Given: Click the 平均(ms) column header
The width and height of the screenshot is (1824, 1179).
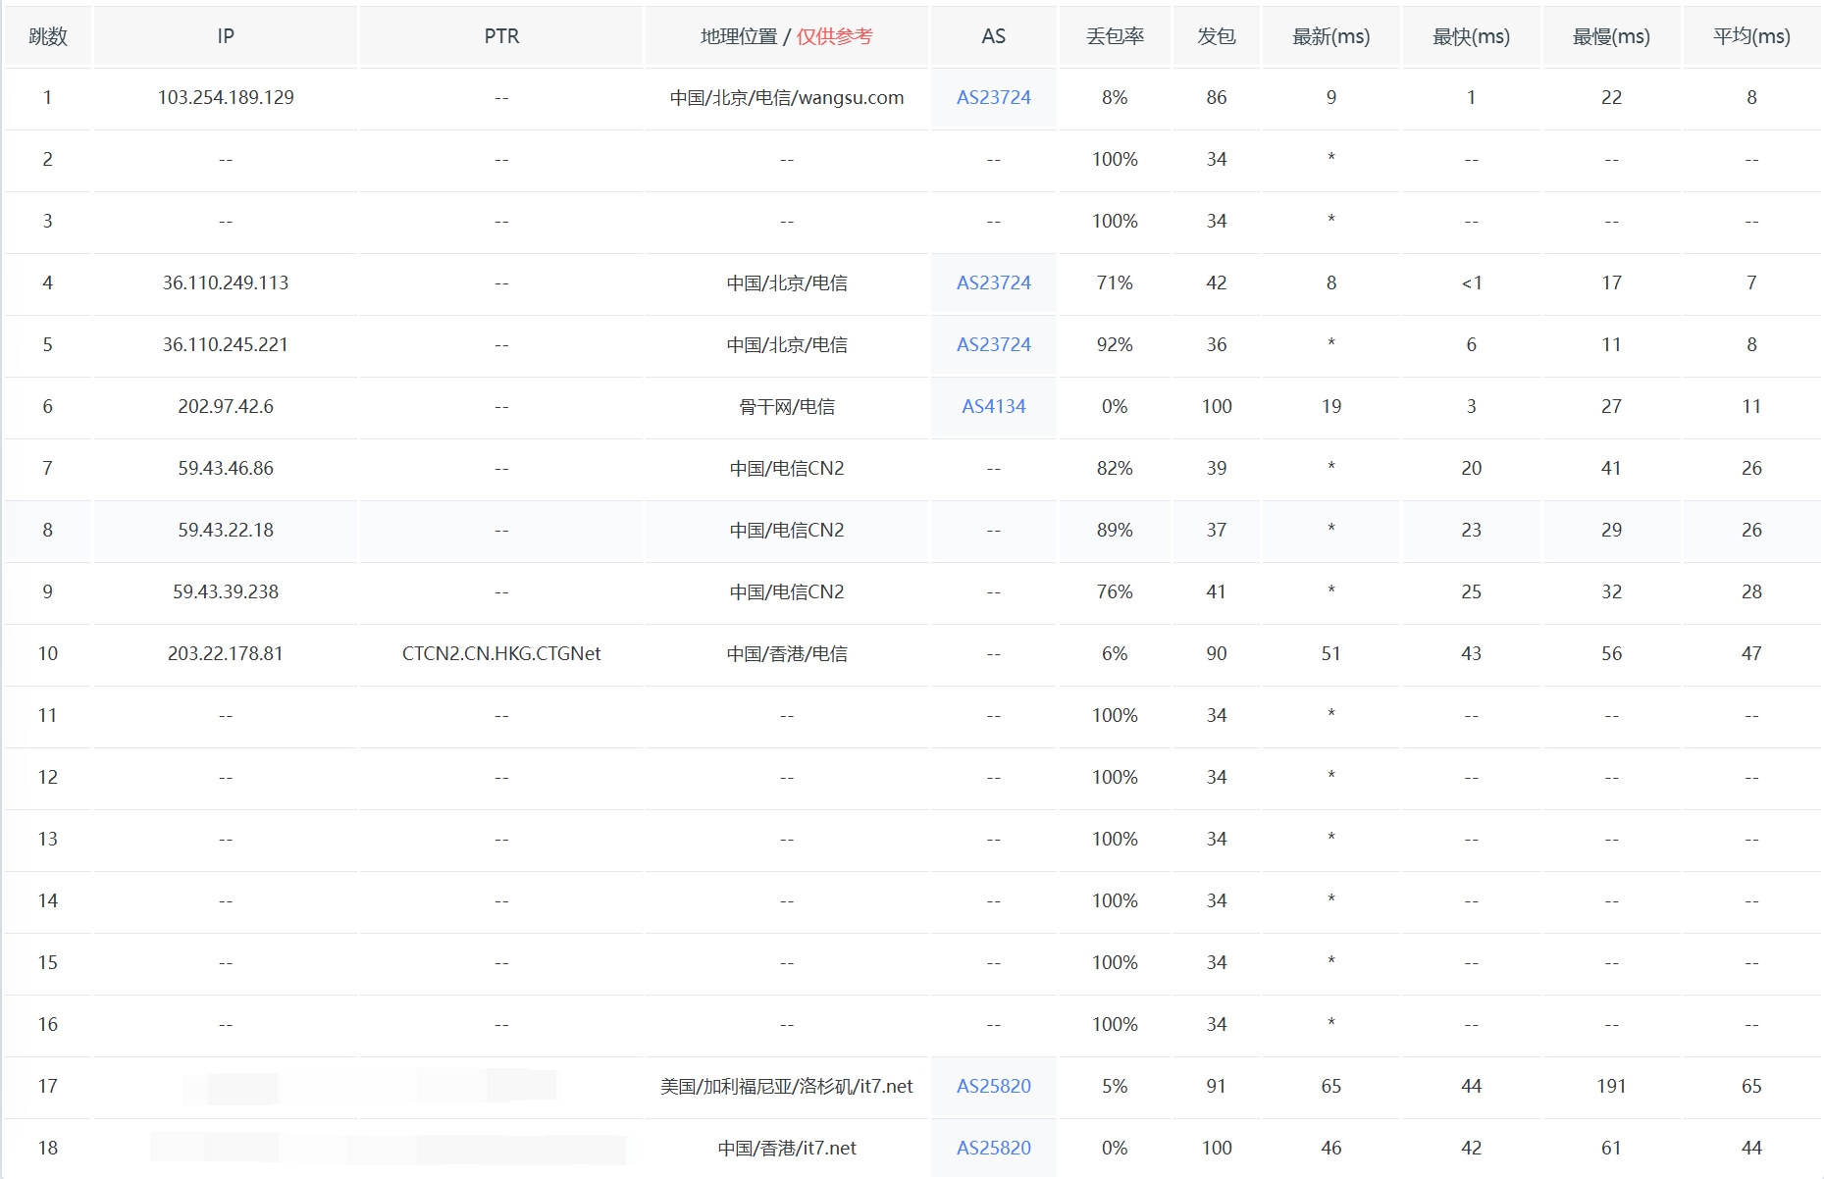Looking at the screenshot, I should point(1751,36).
